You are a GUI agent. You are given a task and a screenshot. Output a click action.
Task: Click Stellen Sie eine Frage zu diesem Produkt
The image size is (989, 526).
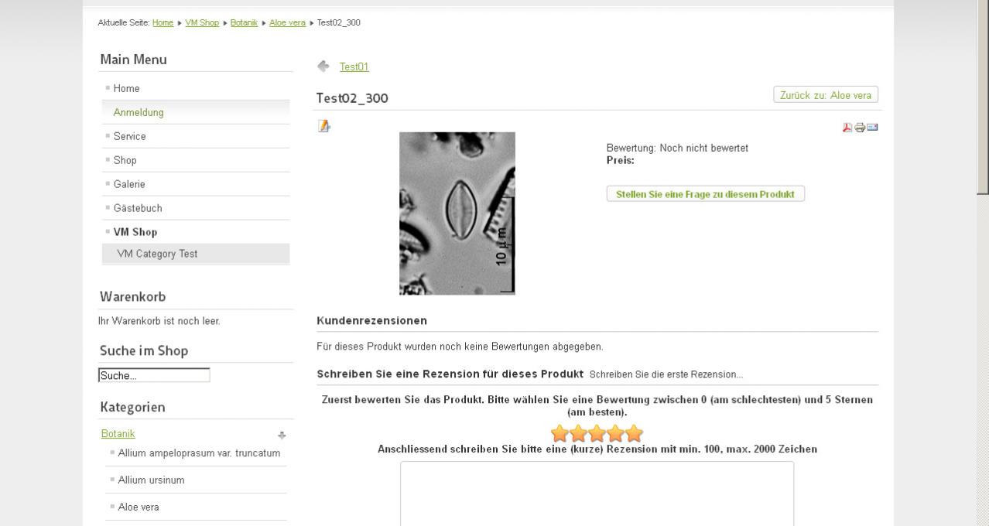coord(705,194)
